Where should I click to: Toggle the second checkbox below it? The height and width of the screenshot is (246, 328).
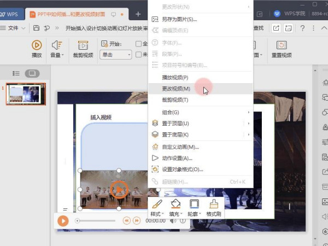(138, 55)
